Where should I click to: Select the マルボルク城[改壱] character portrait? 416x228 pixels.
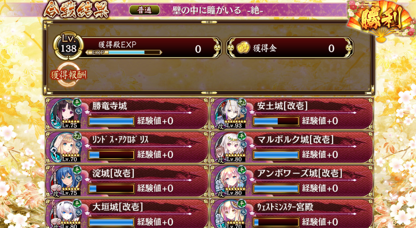pyautogui.click(x=230, y=148)
